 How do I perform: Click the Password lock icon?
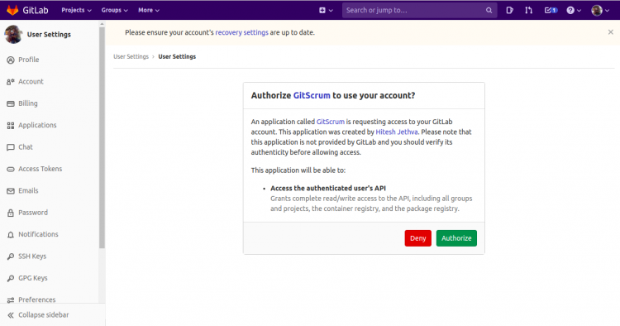pos(11,213)
